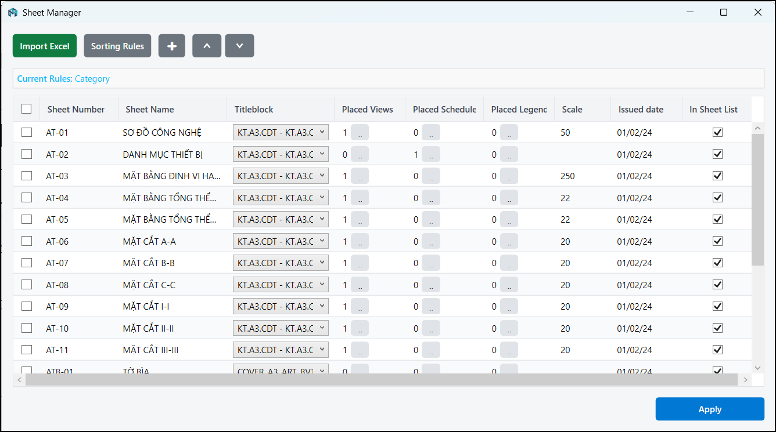This screenshot has width=776, height=432.
Task: Click sheet name SƠ ĐỒ CÔNG NGHỆ
Action: pyautogui.click(x=162, y=133)
